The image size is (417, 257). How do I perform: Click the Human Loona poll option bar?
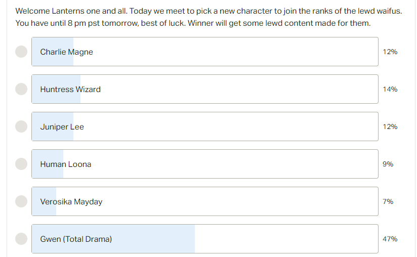click(x=205, y=164)
